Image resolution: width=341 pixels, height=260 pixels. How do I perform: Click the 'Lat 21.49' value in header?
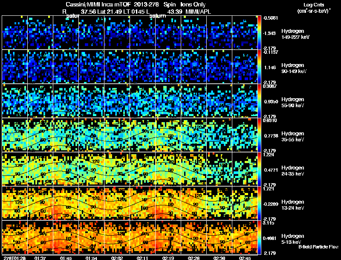pyautogui.click(x=110, y=12)
